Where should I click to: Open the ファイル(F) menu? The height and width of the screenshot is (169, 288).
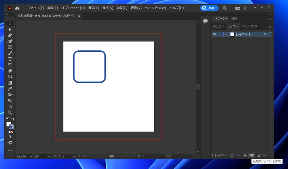pos(36,8)
